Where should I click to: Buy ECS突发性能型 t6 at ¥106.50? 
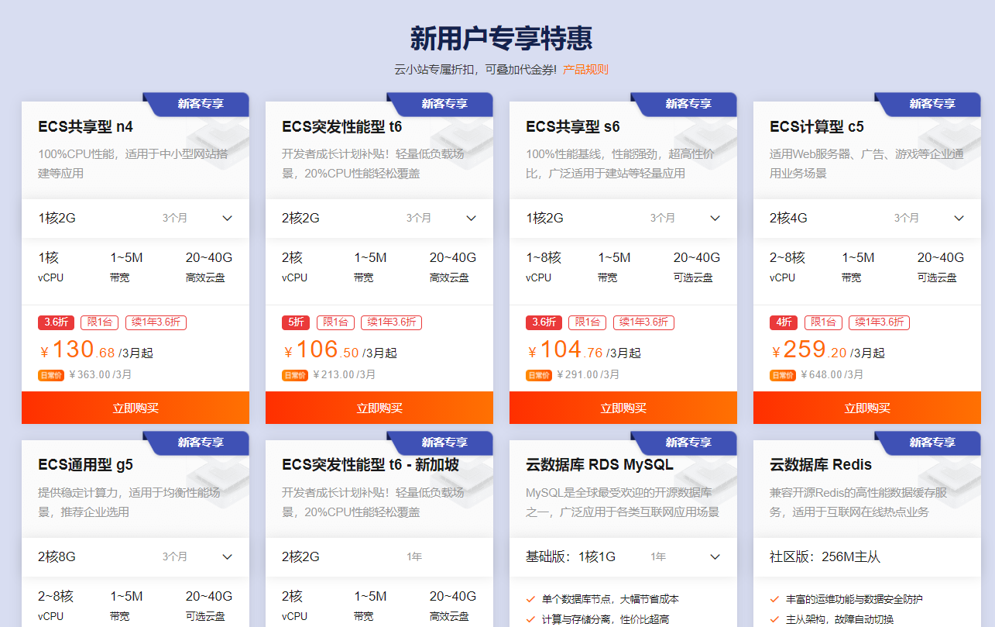click(x=379, y=408)
